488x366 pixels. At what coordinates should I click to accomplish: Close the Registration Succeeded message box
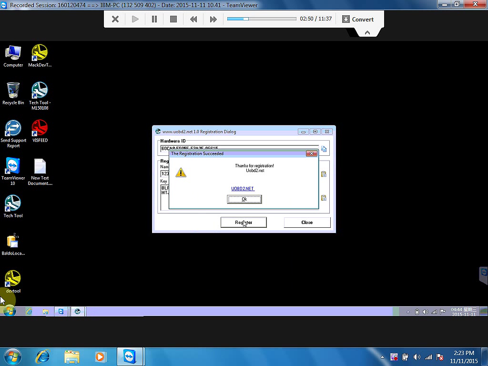(x=312, y=153)
